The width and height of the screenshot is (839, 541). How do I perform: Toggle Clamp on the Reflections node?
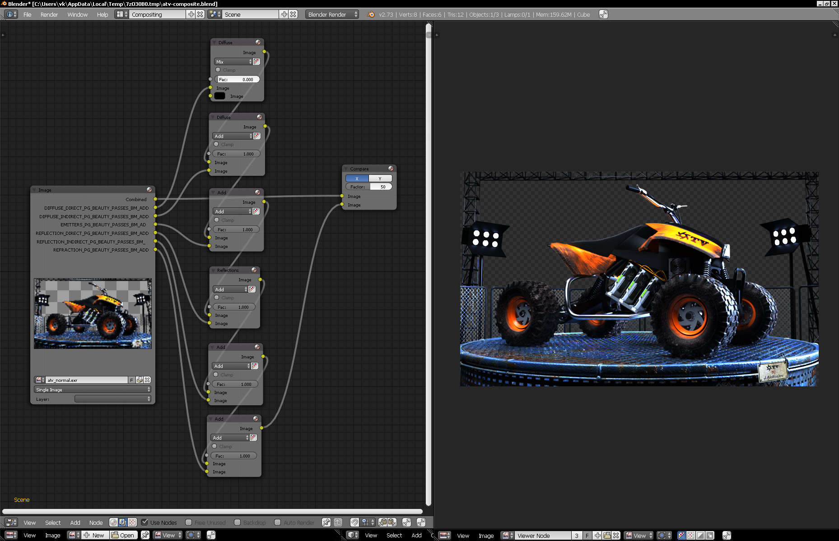(x=217, y=298)
